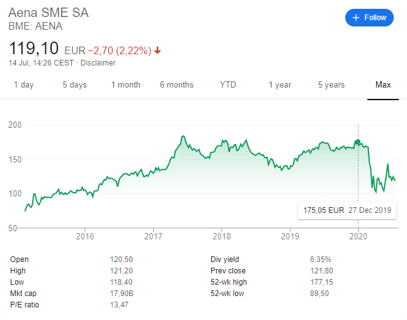
Task: Click the green data point on chart
Action: click(x=358, y=142)
